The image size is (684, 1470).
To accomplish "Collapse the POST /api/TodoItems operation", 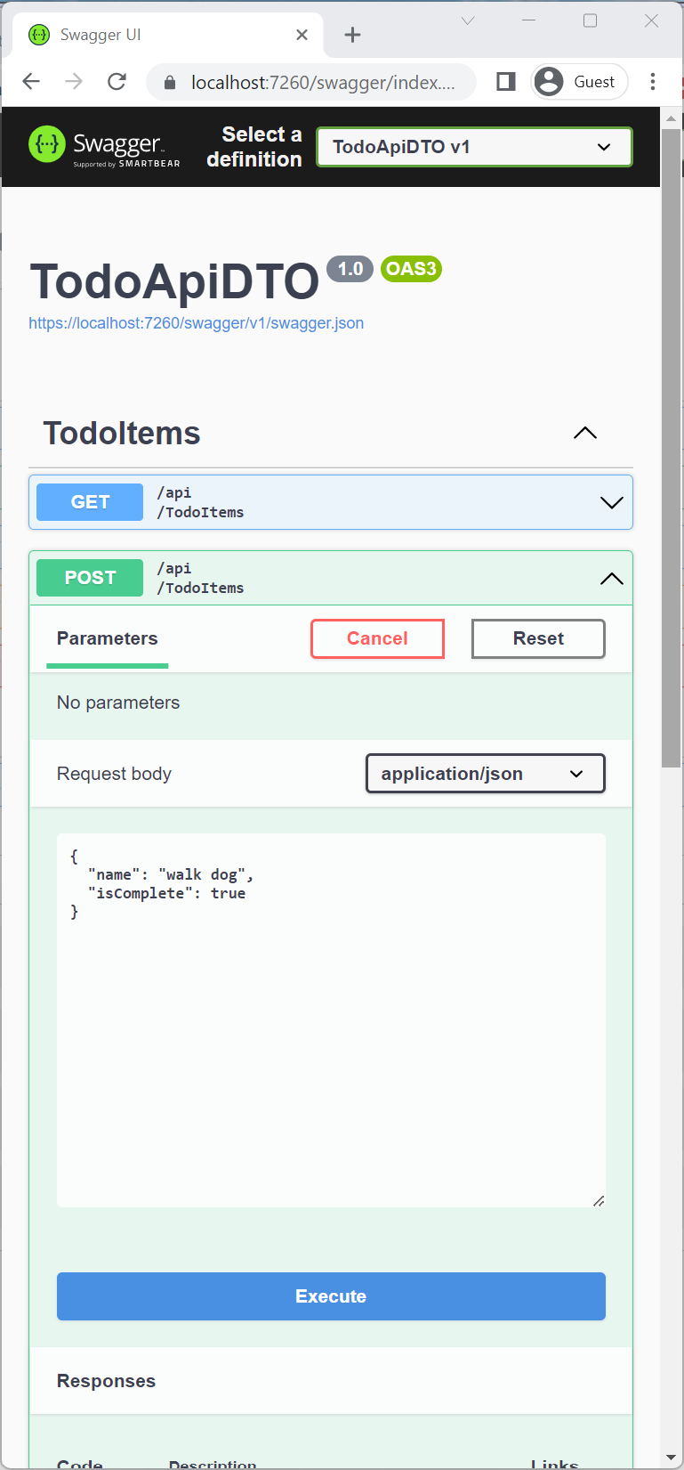I will pos(611,579).
